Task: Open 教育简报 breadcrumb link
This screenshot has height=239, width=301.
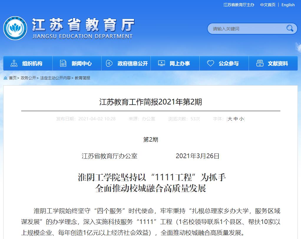Action: tap(82, 78)
